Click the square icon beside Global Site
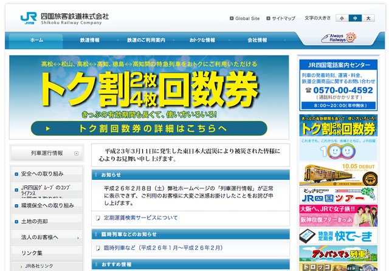The height and width of the screenshot is (271, 389). point(232,18)
